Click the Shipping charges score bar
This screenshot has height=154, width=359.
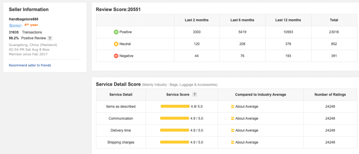(x=175, y=142)
